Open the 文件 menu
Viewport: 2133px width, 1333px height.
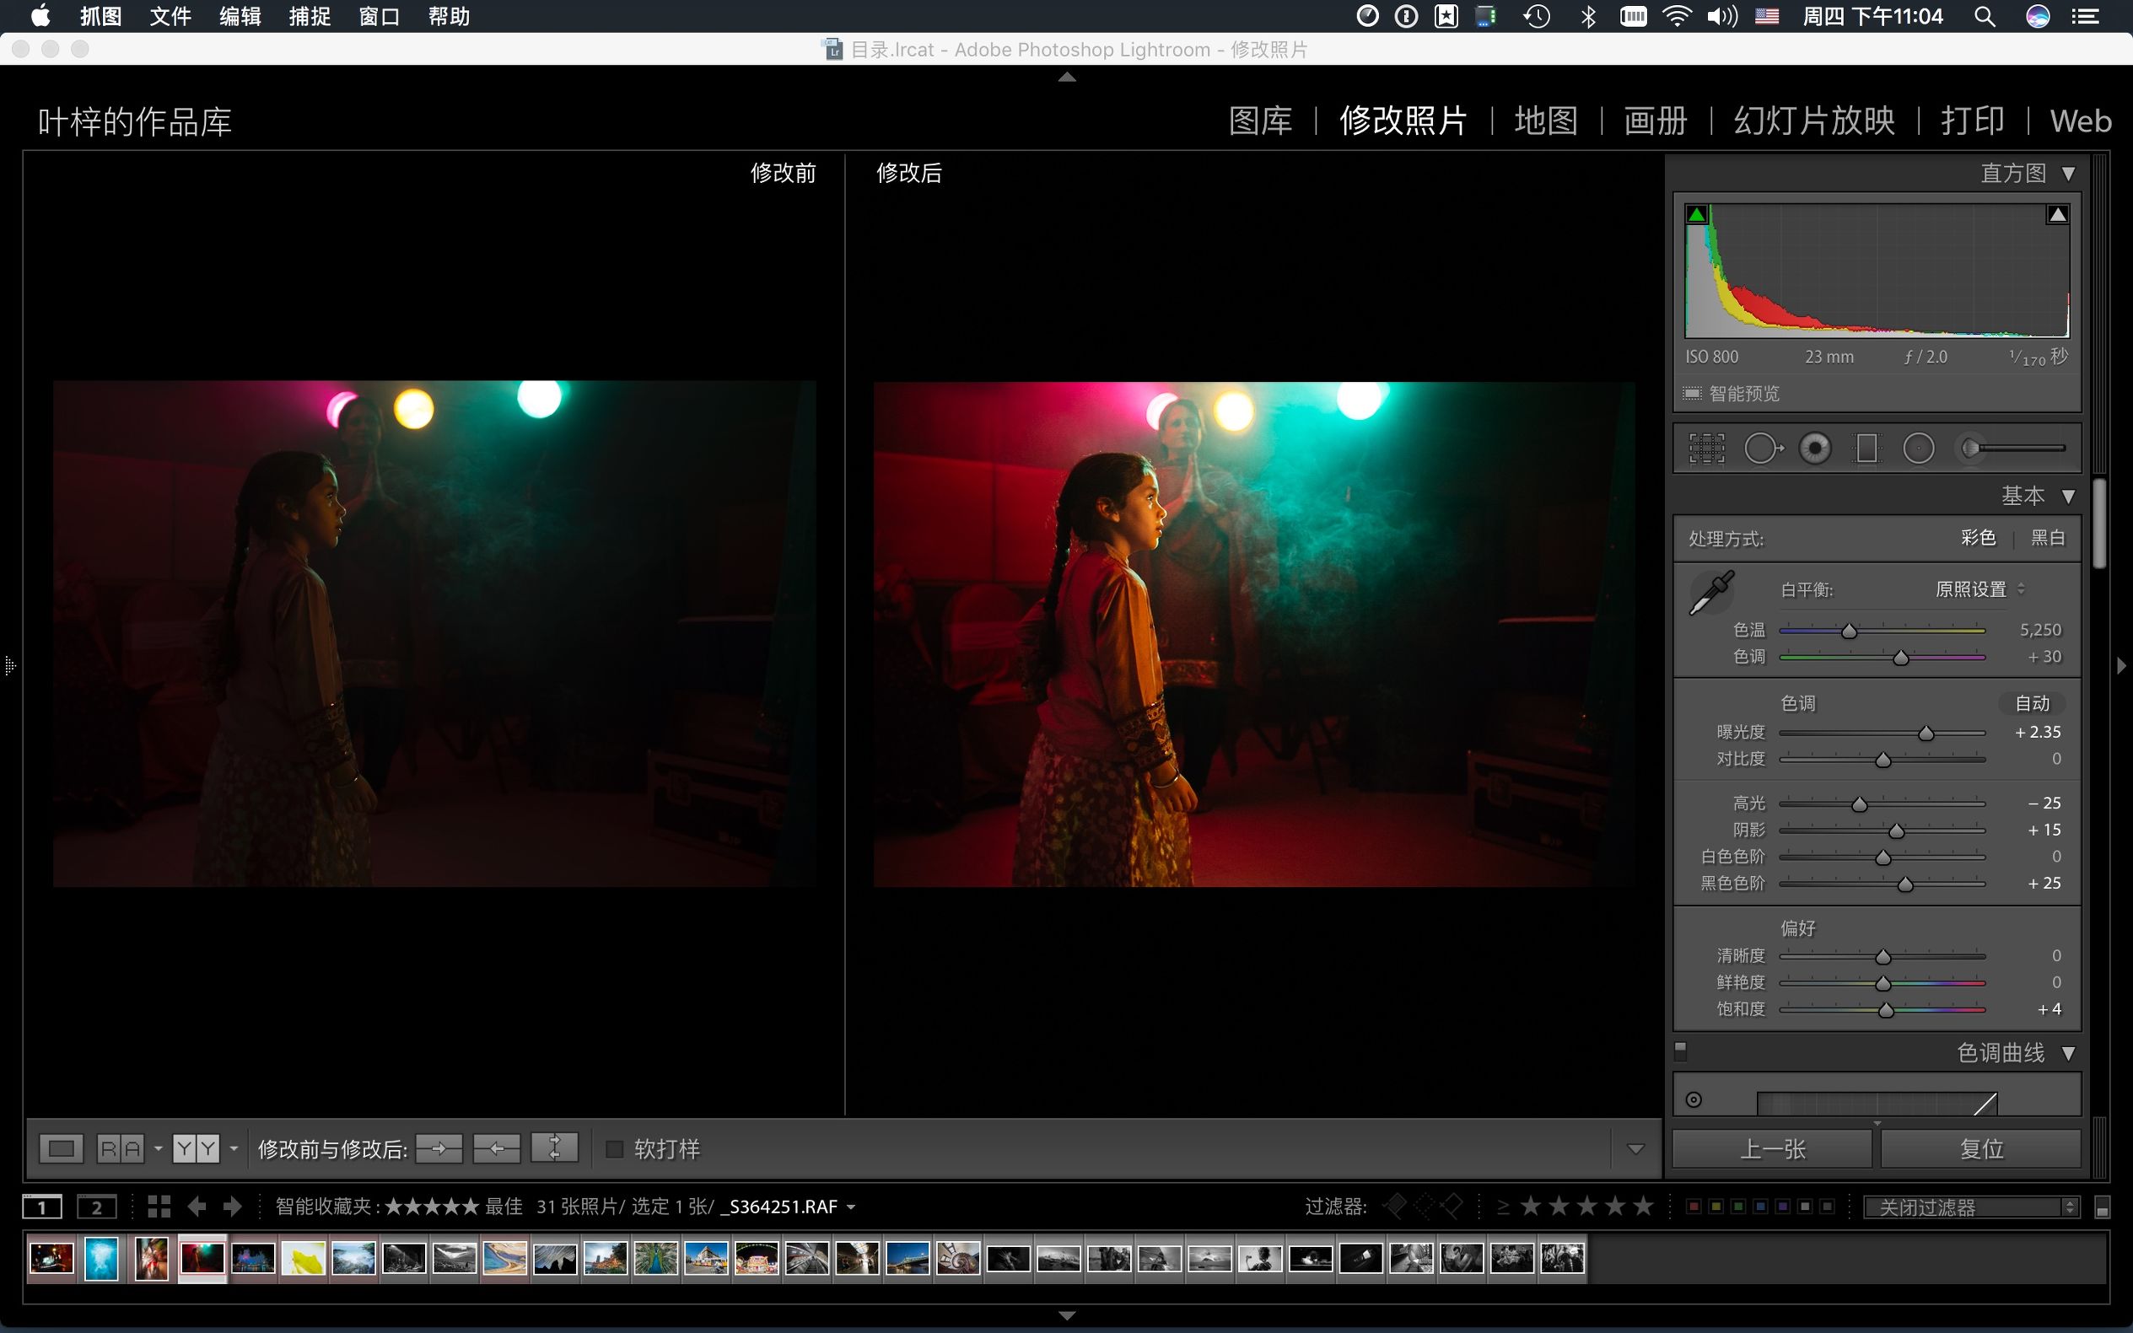point(170,16)
